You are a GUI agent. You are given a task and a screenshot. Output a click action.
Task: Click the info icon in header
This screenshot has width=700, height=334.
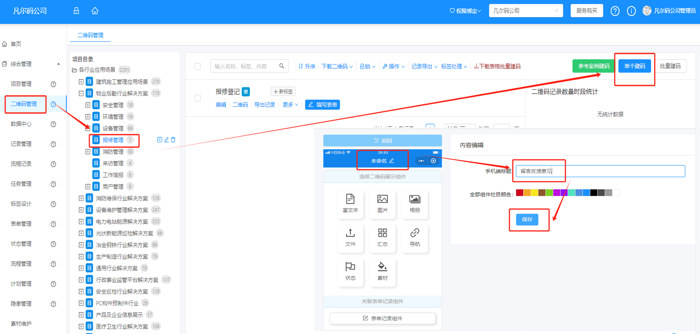click(631, 11)
